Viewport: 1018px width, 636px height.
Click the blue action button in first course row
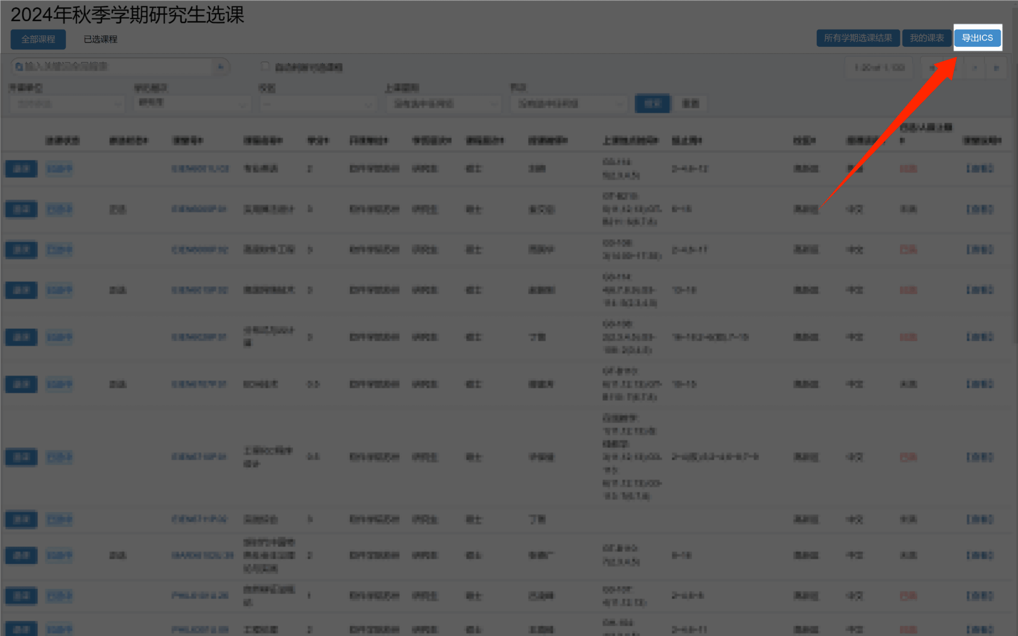[x=21, y=169]
